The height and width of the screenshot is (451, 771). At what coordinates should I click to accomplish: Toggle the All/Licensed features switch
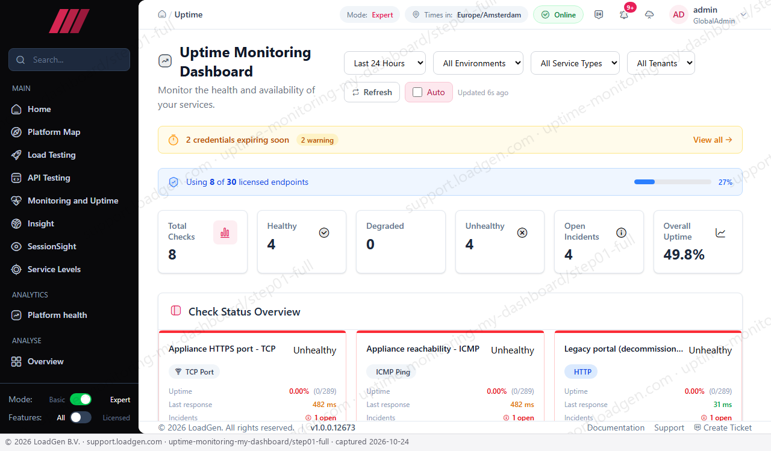pyautogui.click(x=81, y=417)
